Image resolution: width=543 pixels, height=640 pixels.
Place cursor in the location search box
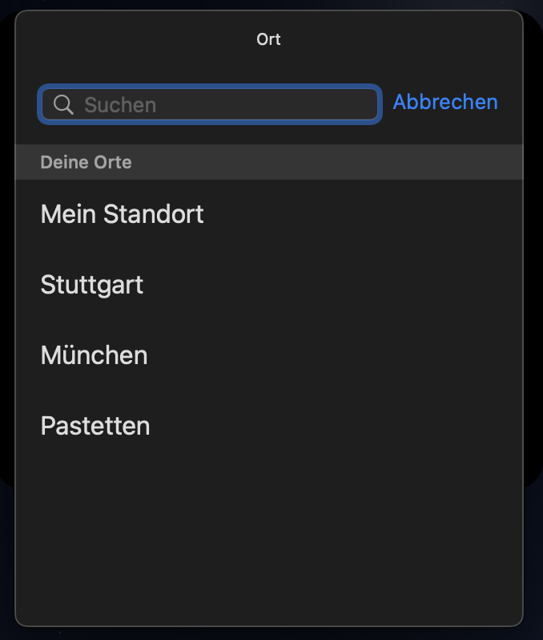(224, 104)
